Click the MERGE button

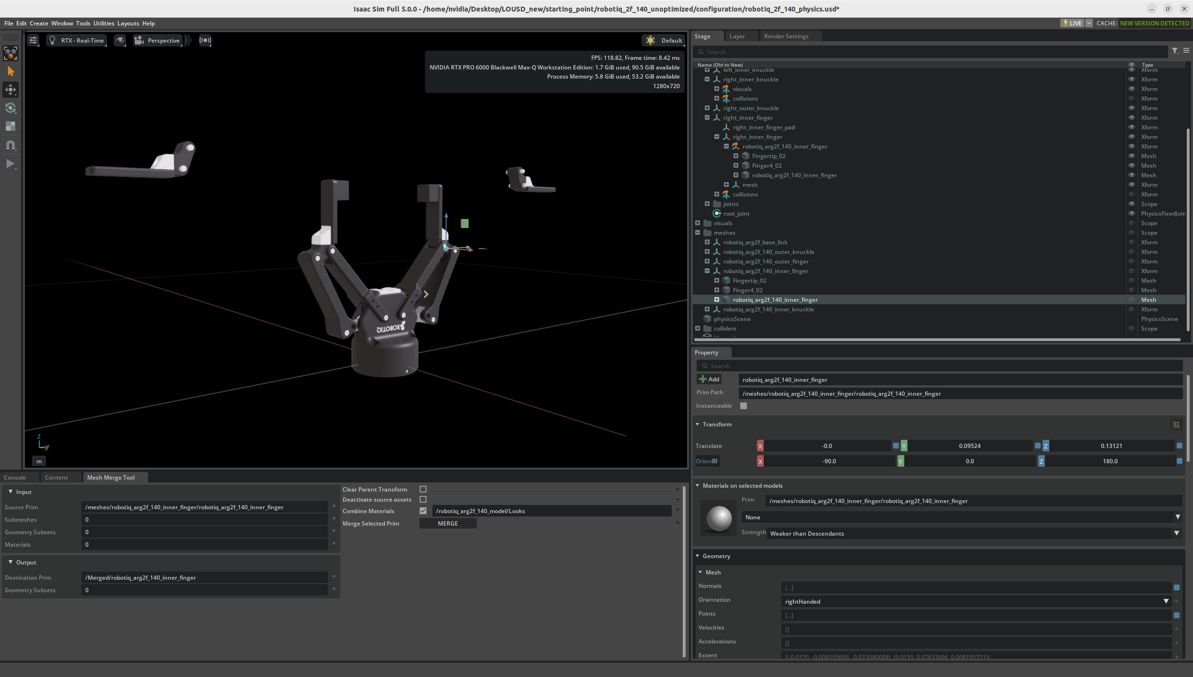pyautogui.click(x=447, y=524)
